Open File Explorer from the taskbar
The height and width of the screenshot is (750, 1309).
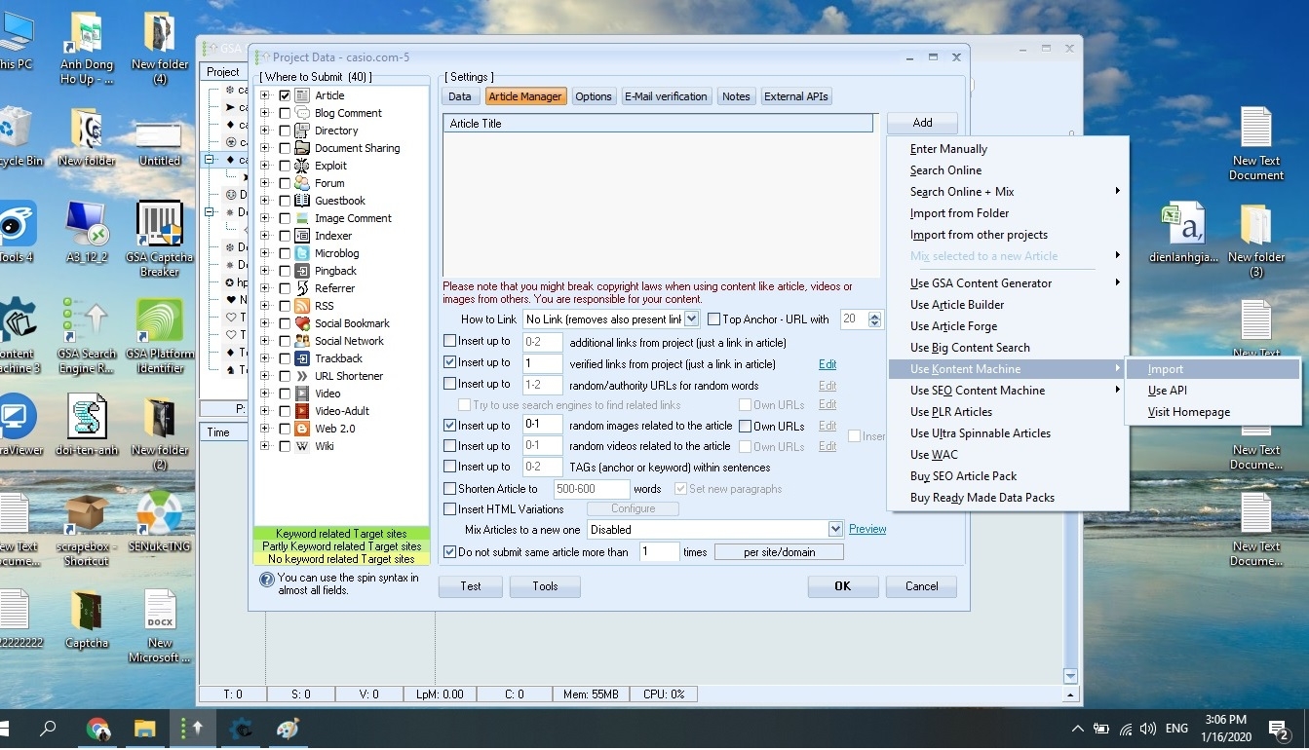(145, 729)
